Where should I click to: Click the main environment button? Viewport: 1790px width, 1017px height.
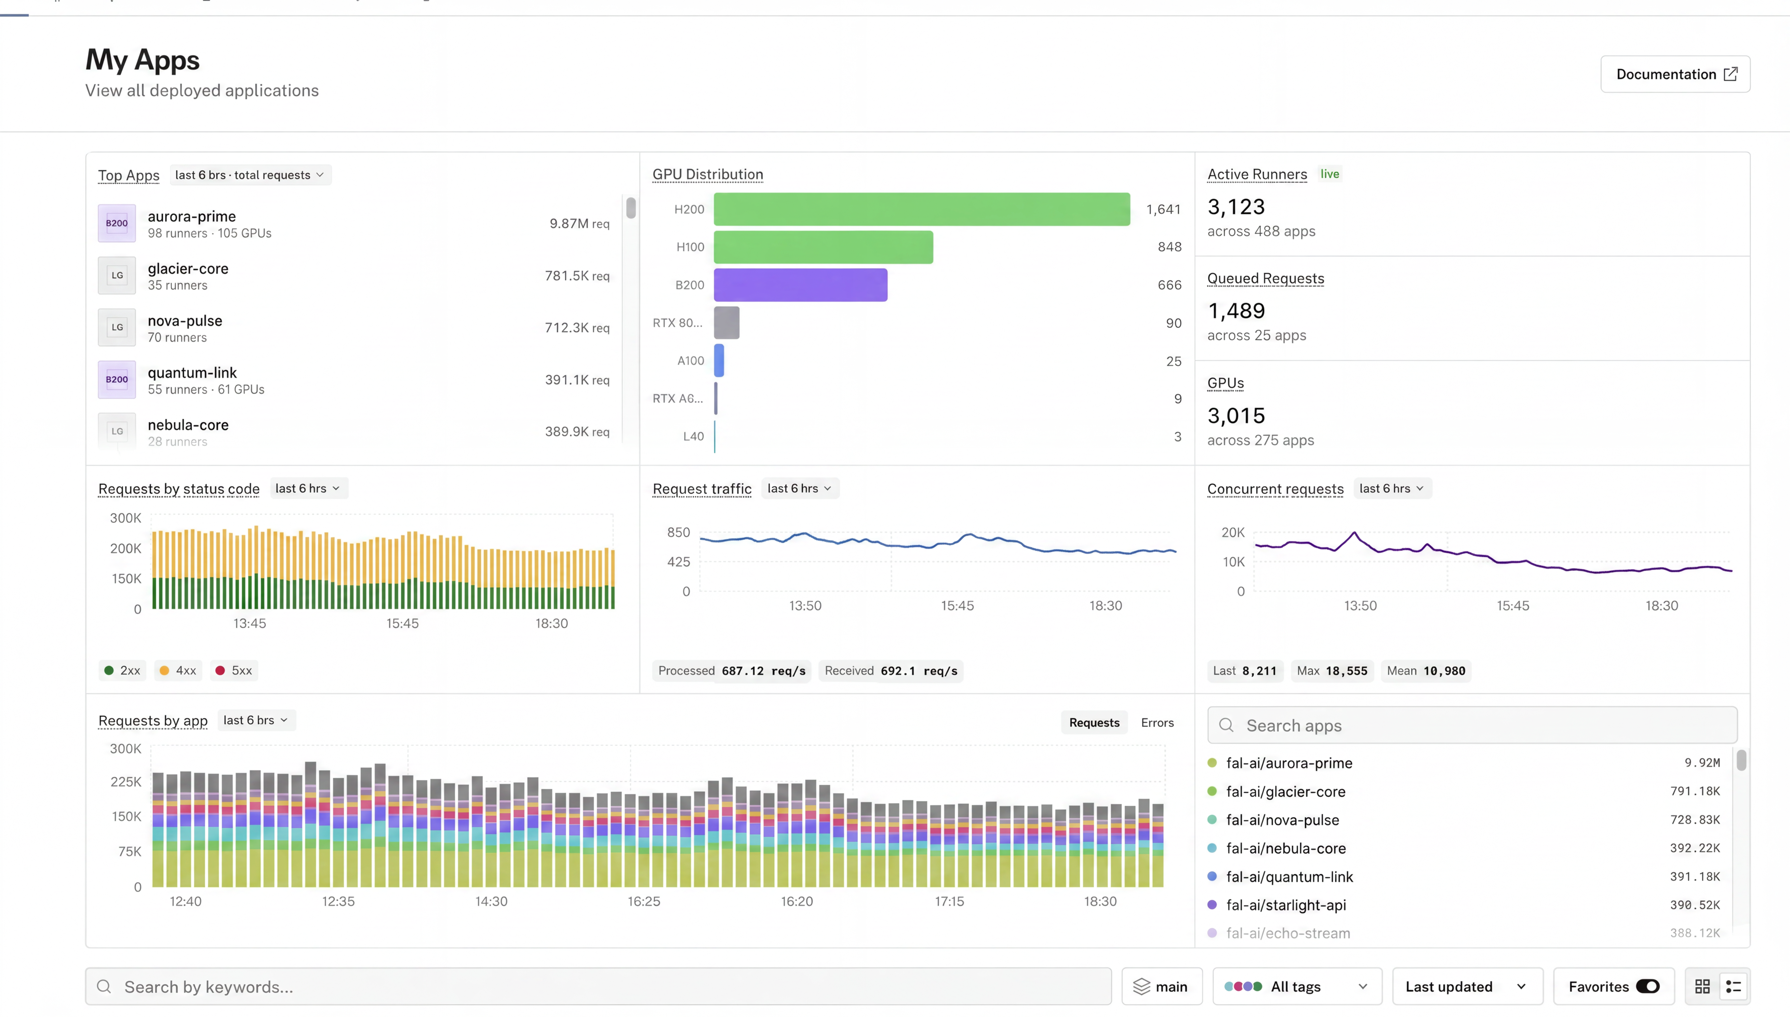pos(1162,986)
